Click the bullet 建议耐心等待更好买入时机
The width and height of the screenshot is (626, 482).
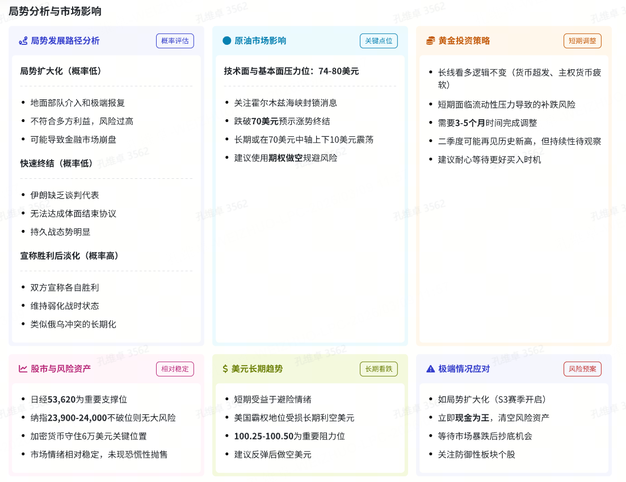tap(489, 160)
